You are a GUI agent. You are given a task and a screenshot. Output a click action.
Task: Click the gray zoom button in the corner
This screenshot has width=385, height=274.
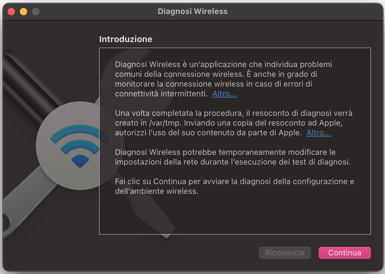pyautogui.click(x=35, y=11)
